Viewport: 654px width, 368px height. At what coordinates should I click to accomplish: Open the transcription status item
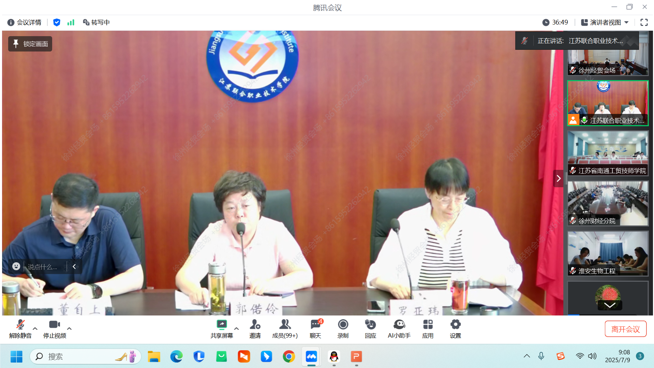click(x=96, y=23)
